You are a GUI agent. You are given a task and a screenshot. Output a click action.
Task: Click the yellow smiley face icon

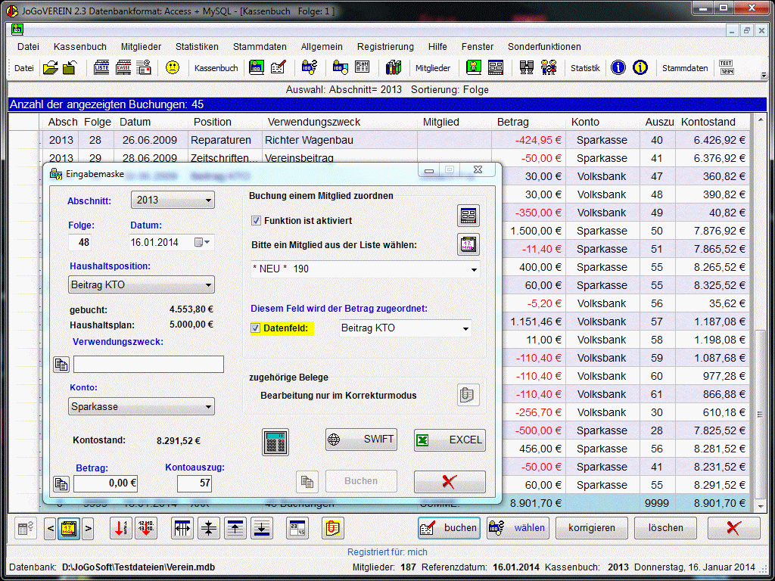tap(172, 67)
